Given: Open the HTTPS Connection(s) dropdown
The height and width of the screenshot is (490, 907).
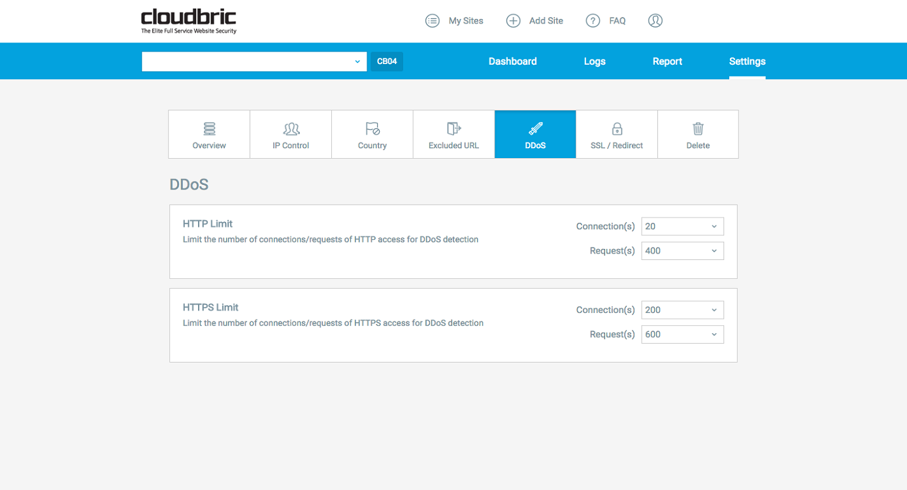Looking at the screenshot, I should [x=682, y=310].
